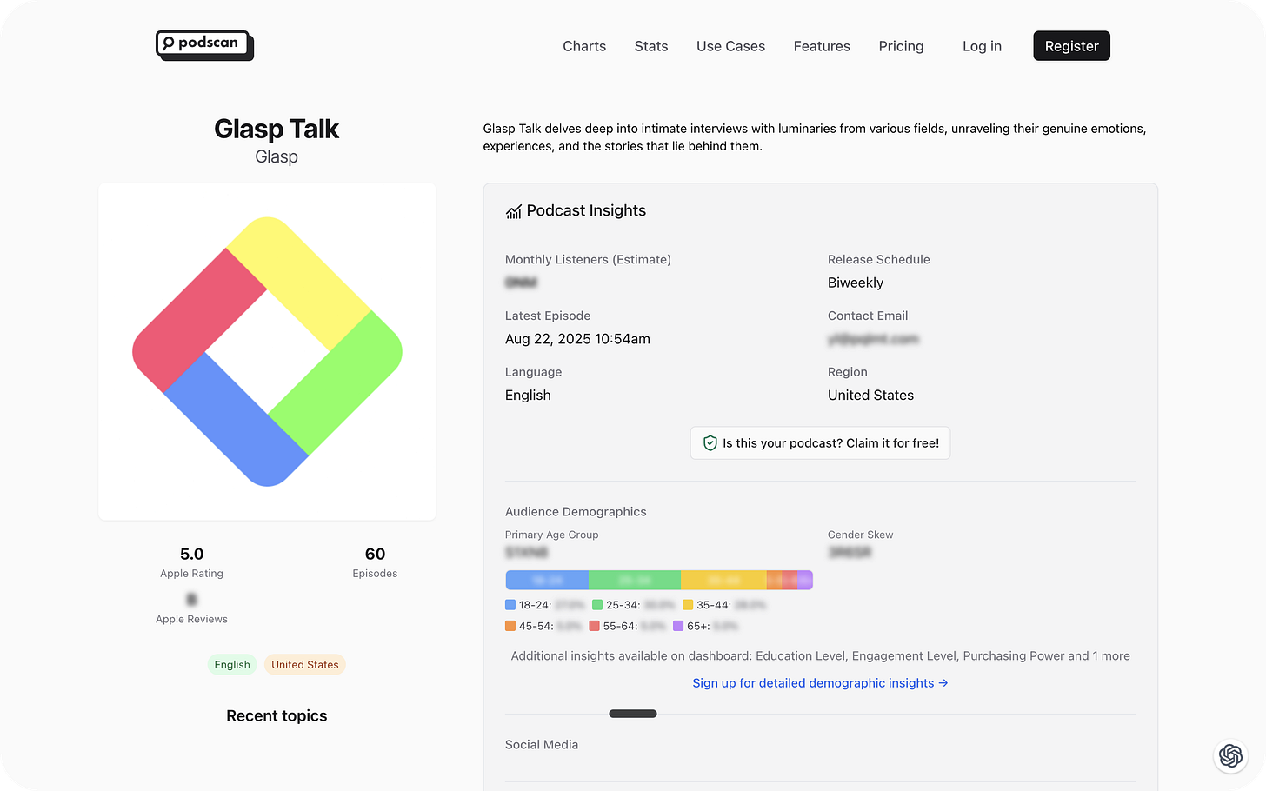Click the 55-64 red legend square
1266x791 pixels.
594,626
